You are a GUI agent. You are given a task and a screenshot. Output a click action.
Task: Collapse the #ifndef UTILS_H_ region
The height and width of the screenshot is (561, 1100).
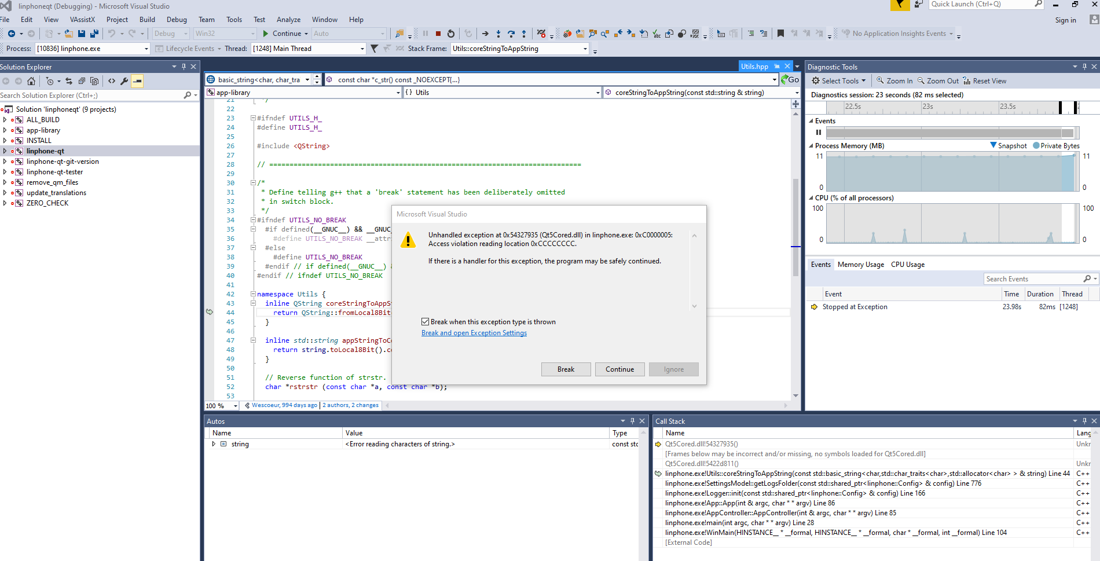point(253,118)
